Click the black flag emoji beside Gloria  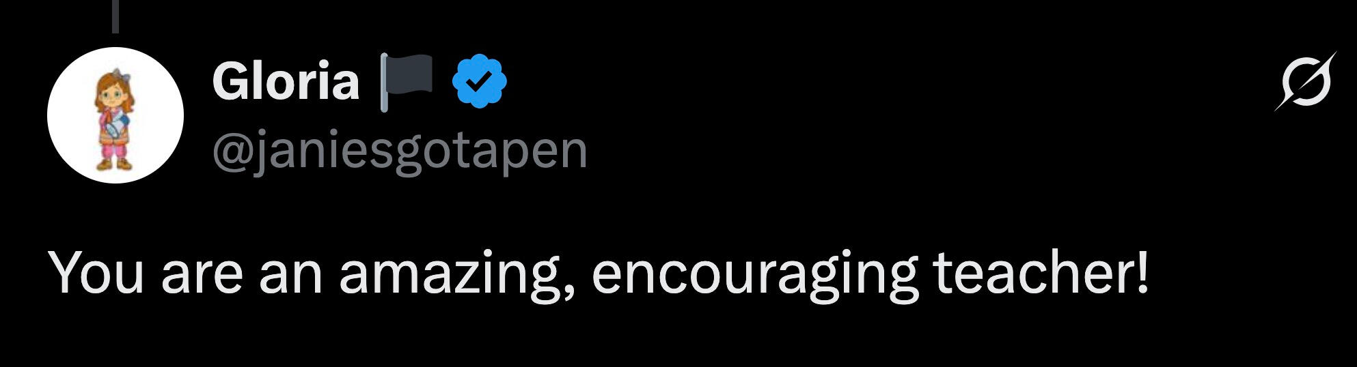(407, 82)
